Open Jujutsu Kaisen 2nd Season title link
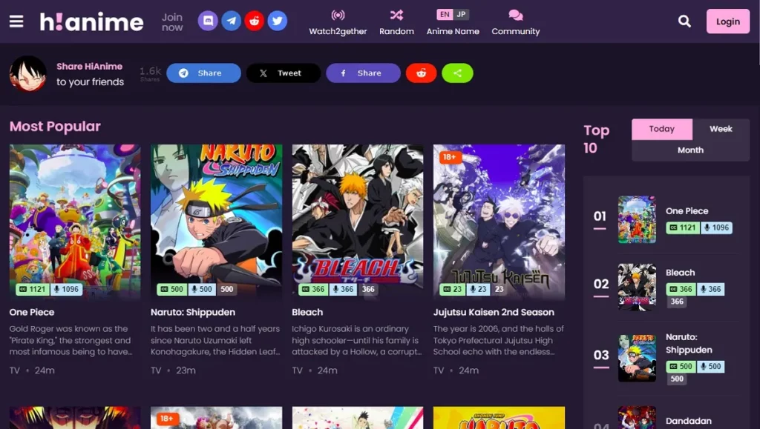Image resolution: width=760 pixels, height=429 pixels. pos(494,312)
